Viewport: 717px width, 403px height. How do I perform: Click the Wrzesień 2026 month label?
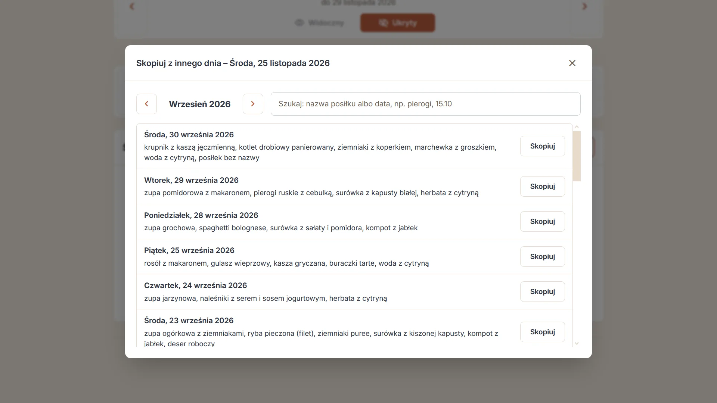[x=200, y=104]
